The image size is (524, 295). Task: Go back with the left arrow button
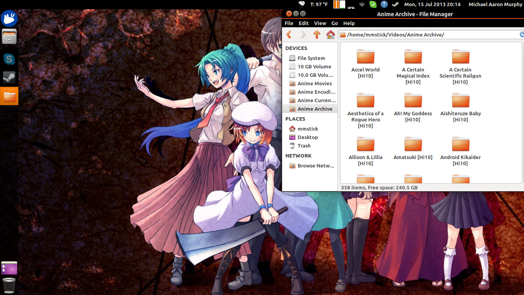(x=289, y=35)
